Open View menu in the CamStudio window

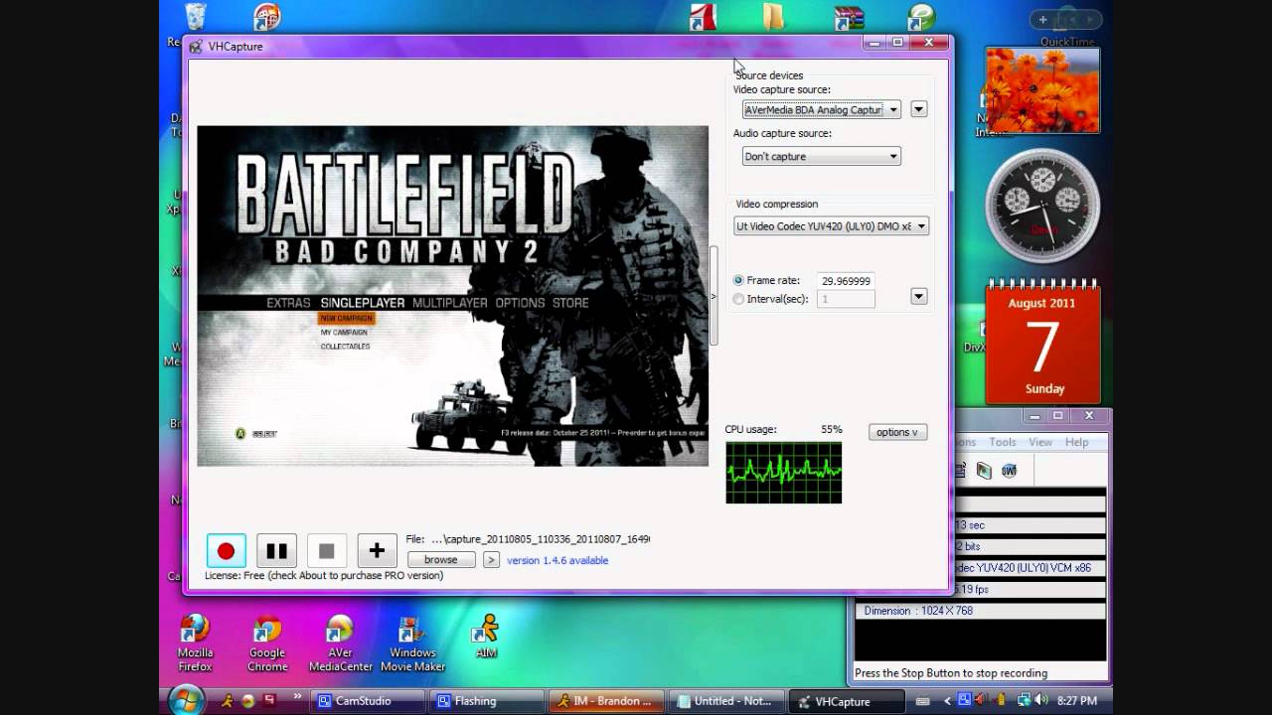point(1040,442)
